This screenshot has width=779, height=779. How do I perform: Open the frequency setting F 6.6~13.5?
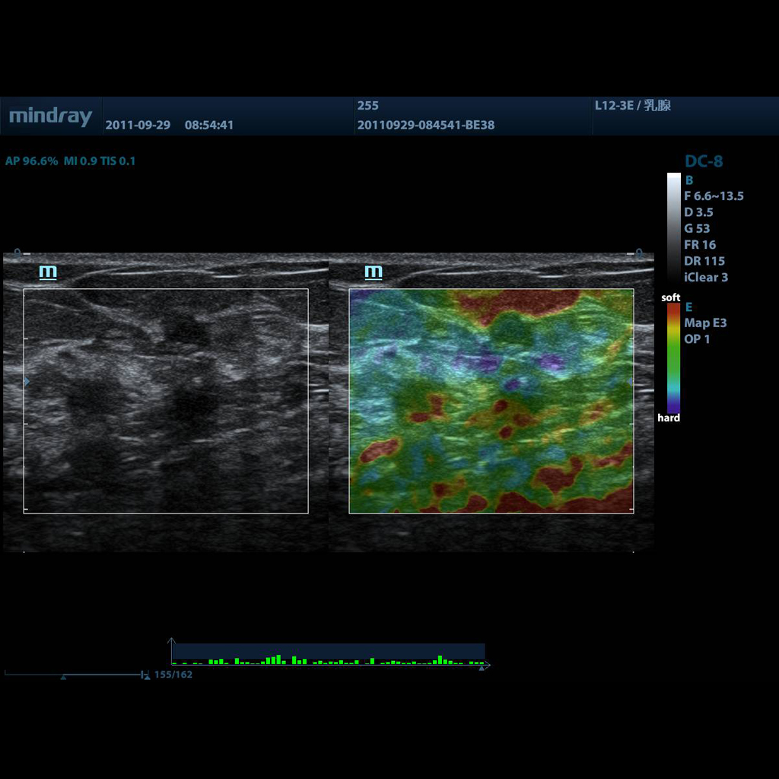(x=714, y=196)
